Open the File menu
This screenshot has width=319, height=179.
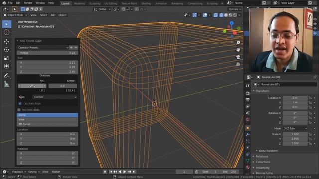coord(10,3)
